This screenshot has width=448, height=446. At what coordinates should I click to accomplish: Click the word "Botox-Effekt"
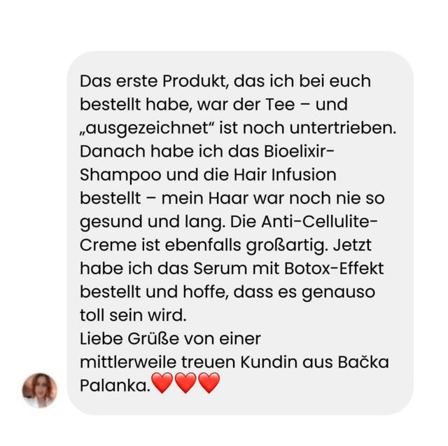pos(334,268)
